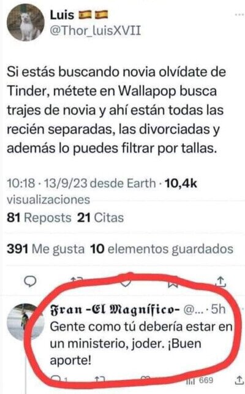
Task: Open the 10,4k visualizaciones analytics
Action: [102, 191]
